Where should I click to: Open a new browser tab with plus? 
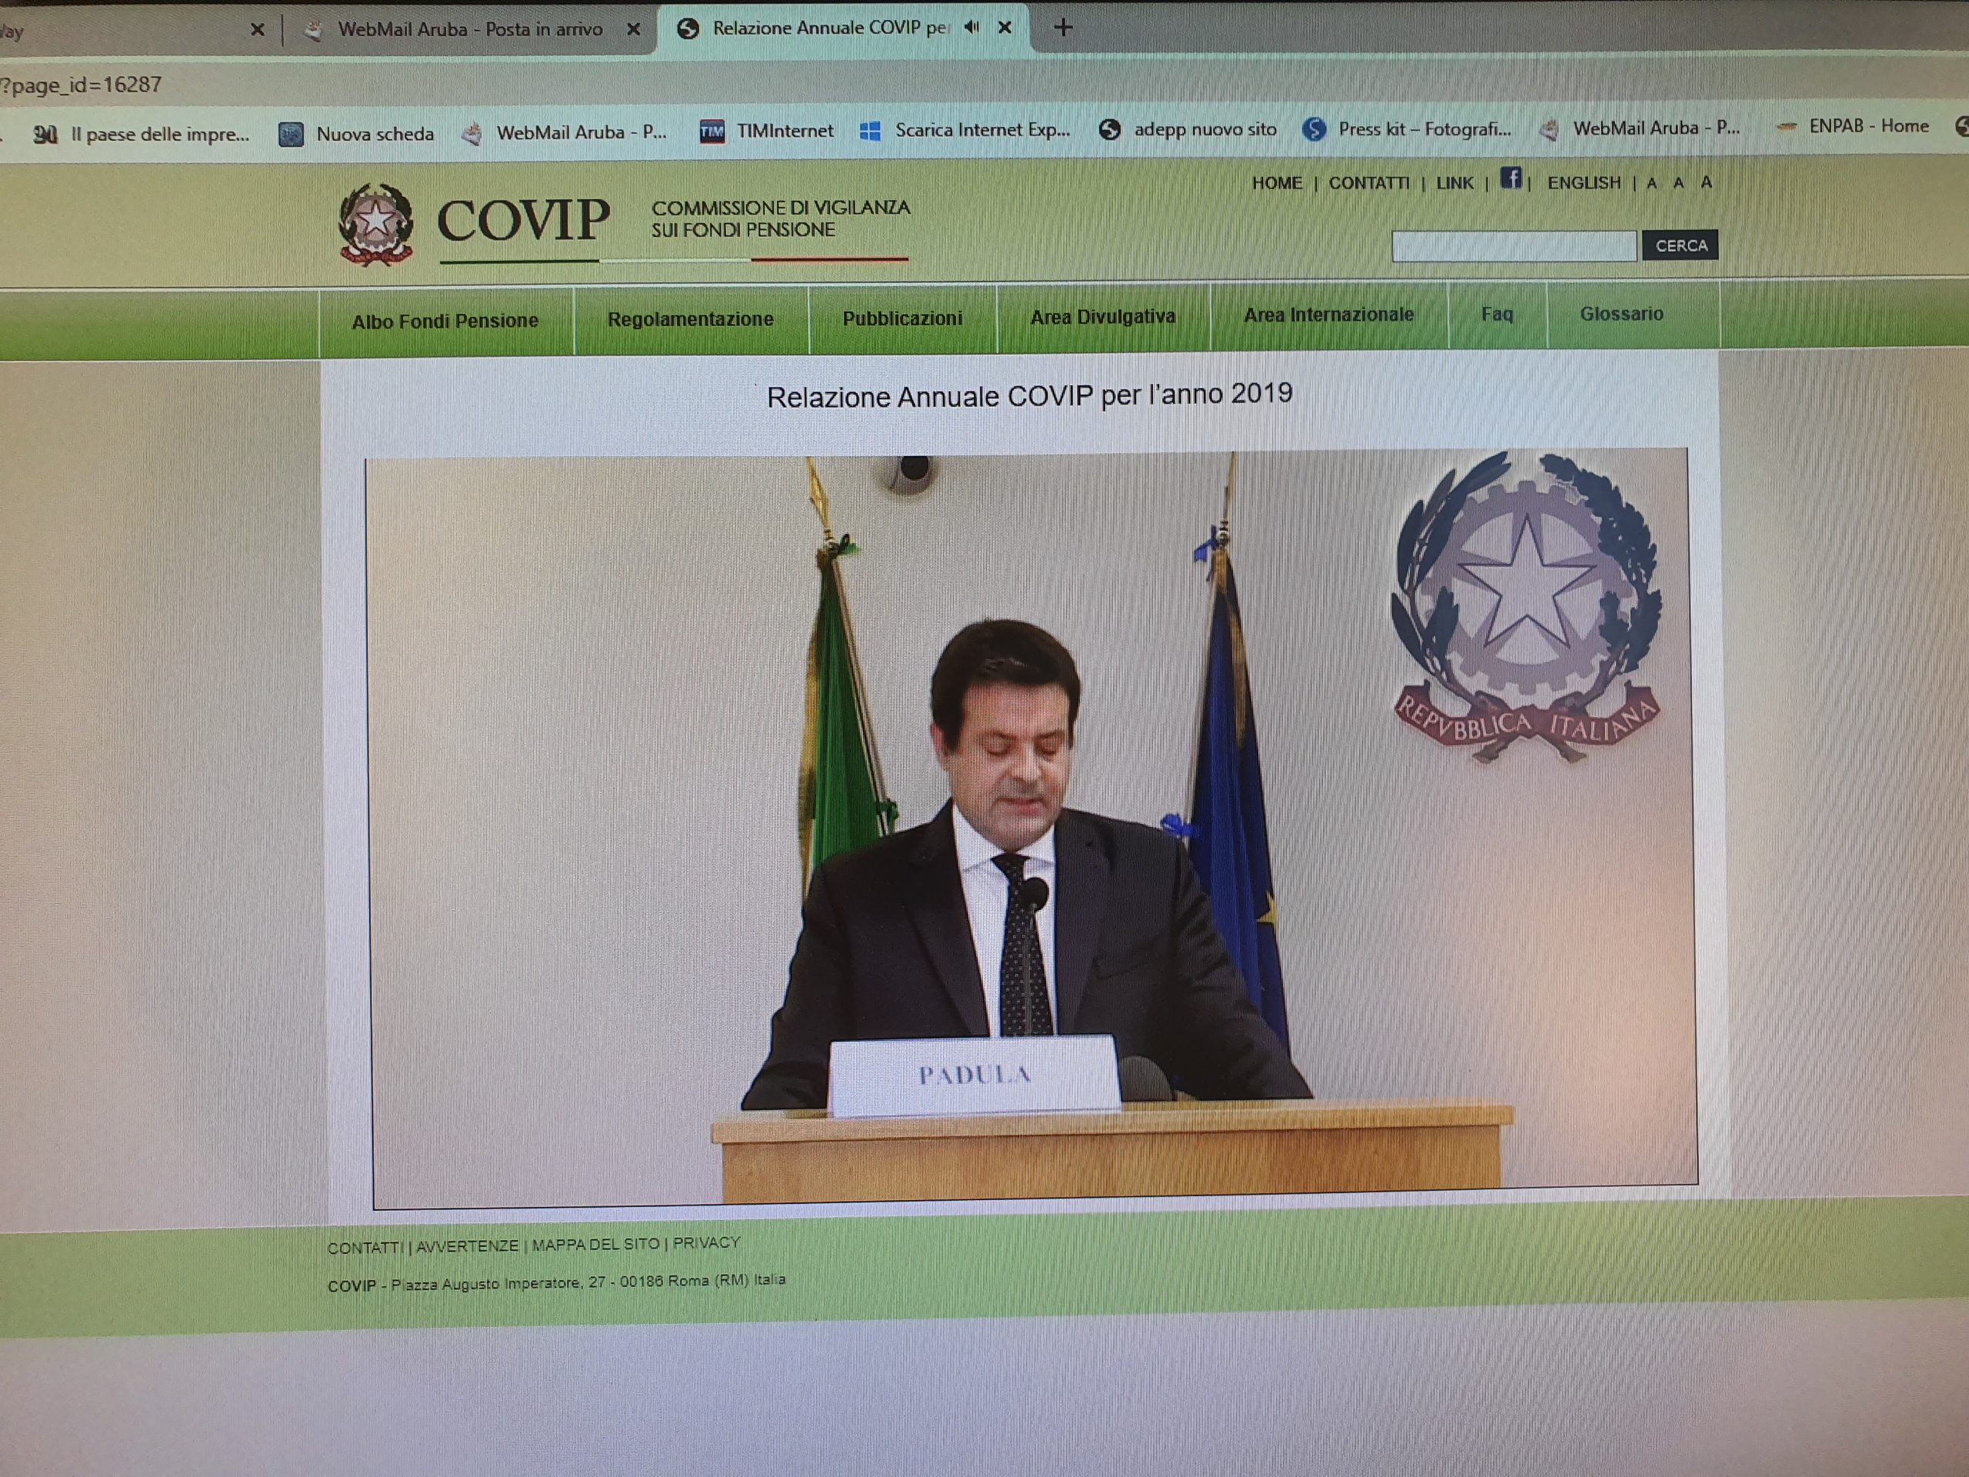pyautogui.click(x=1063, y=28)
